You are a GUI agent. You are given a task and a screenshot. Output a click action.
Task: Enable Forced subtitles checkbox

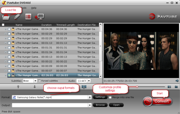(39, 81)
